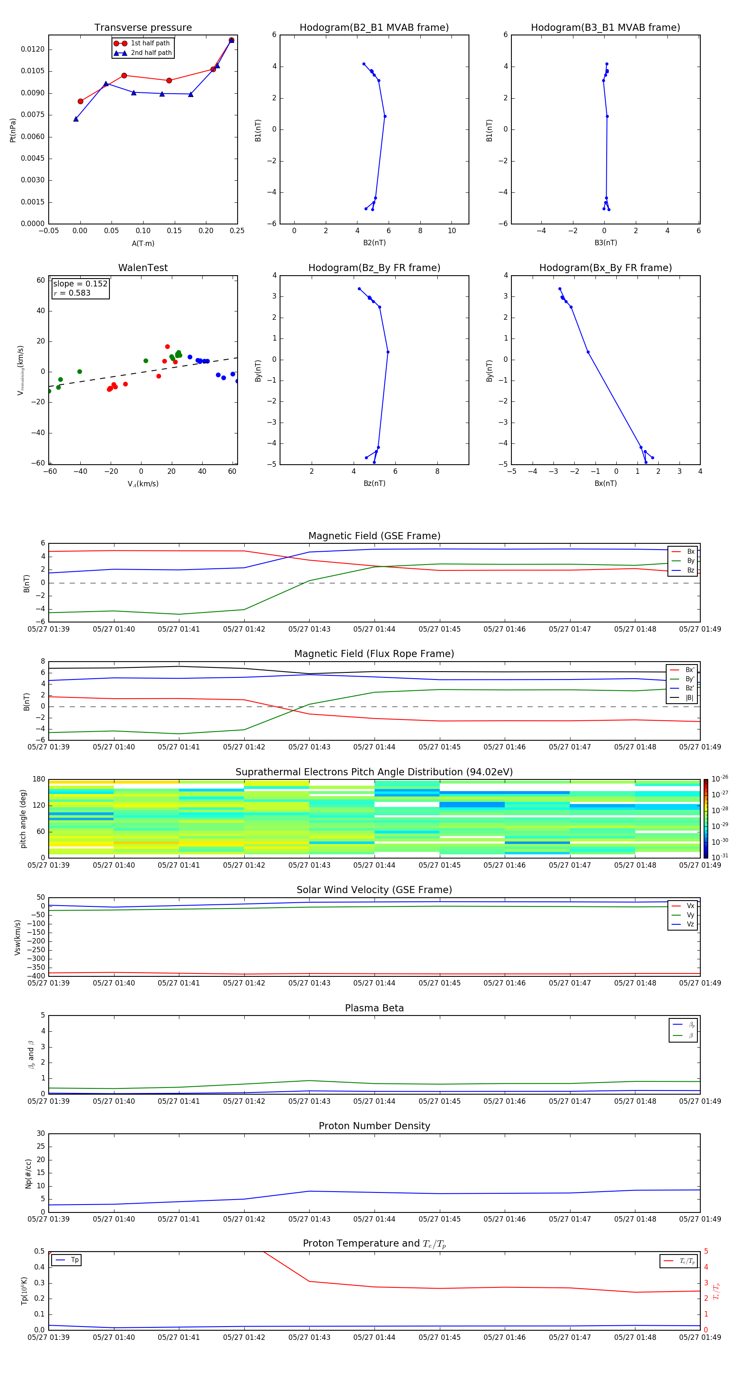Click "|B|" in the Flux Rope legend
The image size is (749, 1374).
click(x=682, y=698)
